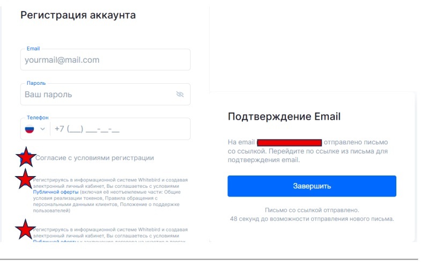Click the 'Письмо со ссылкой отправлено' message
429x263 pixels.
point(312,210)
